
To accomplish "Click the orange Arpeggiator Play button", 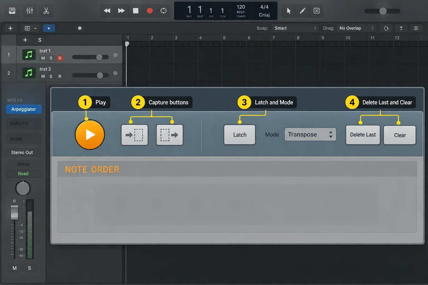I will 90,135.
